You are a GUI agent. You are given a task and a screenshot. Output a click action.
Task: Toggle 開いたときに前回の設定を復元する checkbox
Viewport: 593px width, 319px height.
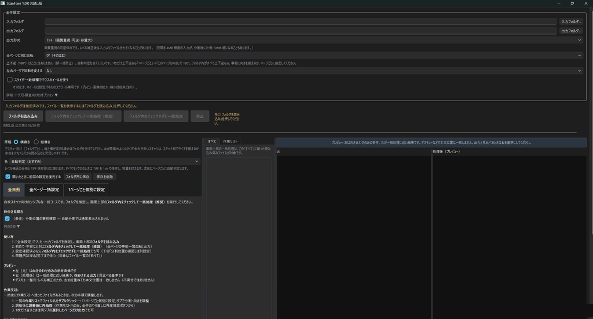click(x=8, y=177)
